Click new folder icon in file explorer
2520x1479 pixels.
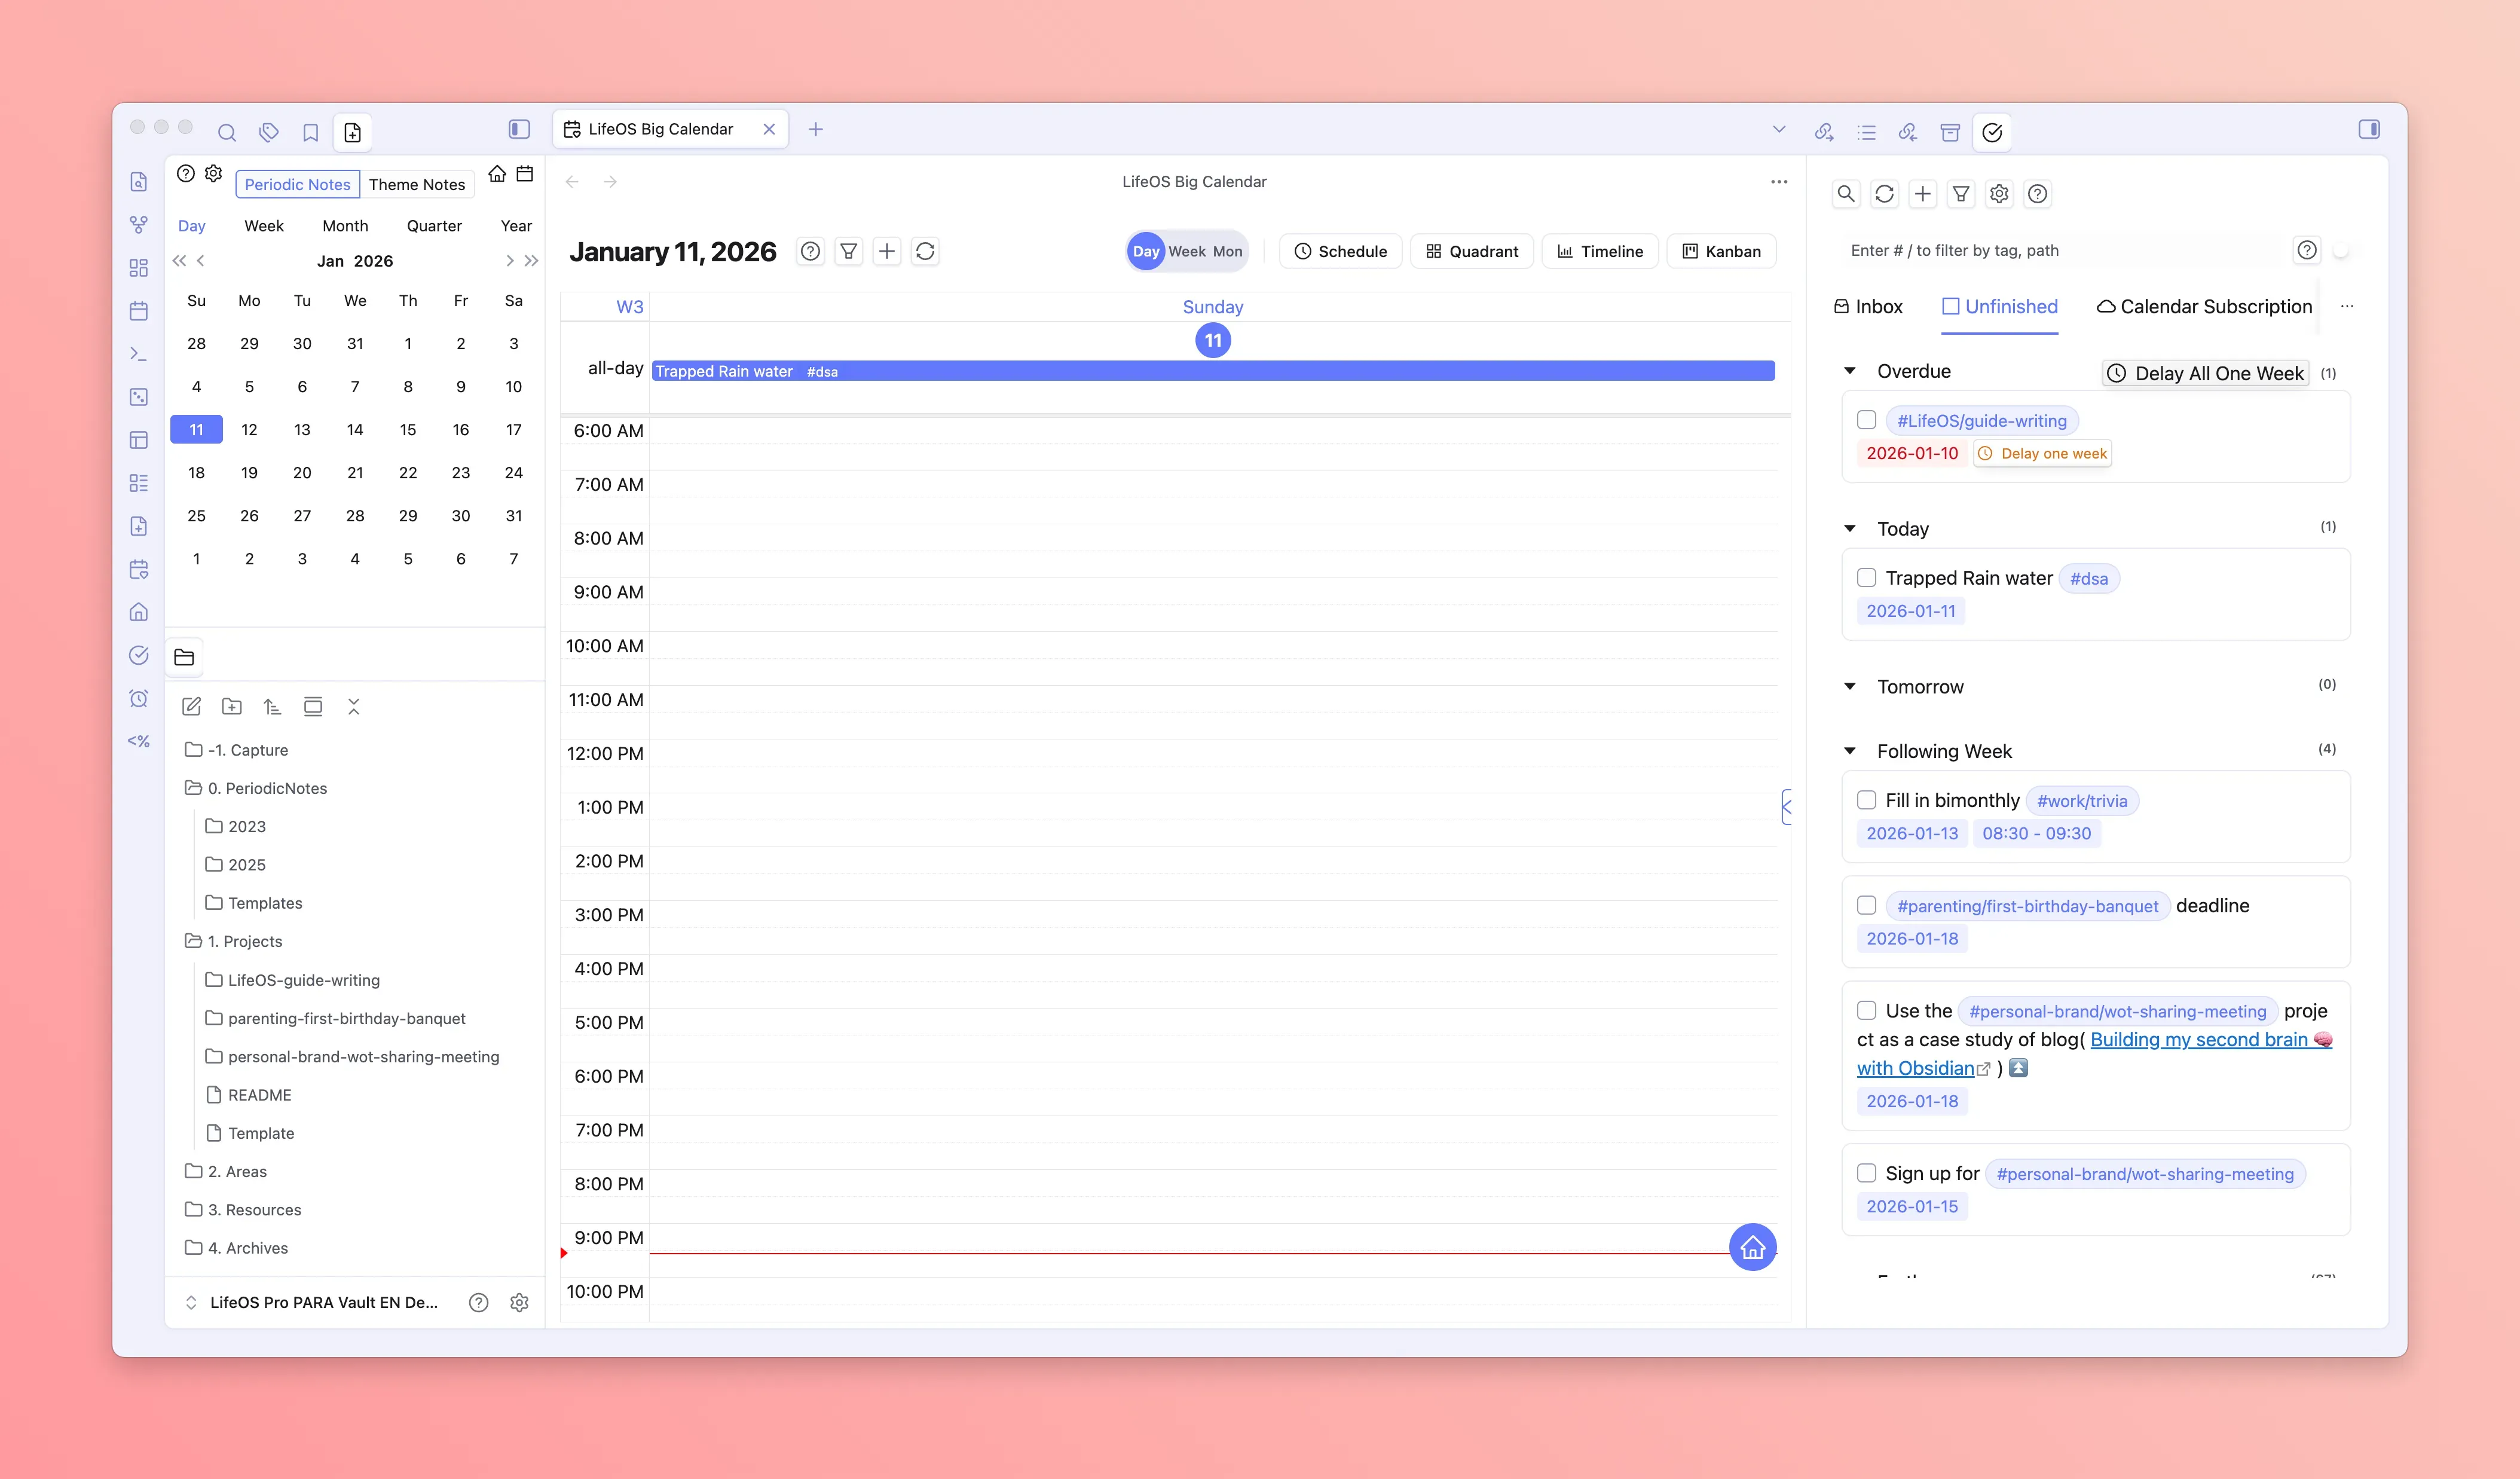[232, 707]
